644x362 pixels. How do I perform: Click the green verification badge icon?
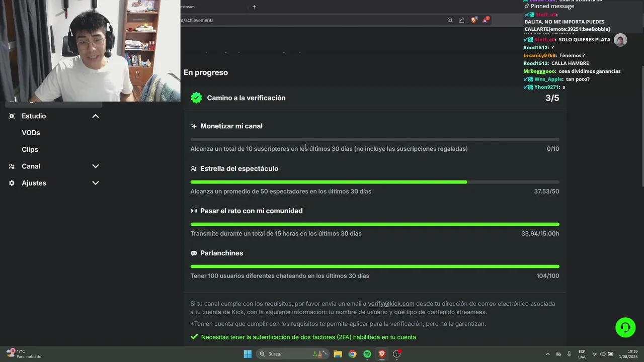click(196, 98)
